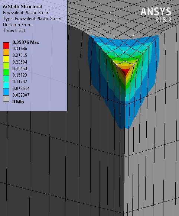Click the gray 0 Min legend band

tap(6, 99)
